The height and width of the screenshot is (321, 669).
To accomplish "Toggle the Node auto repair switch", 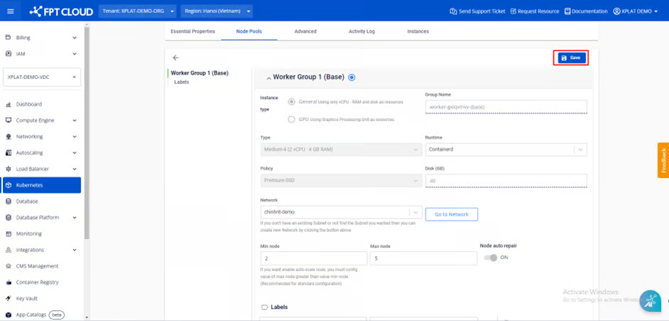I will (490, 258).
